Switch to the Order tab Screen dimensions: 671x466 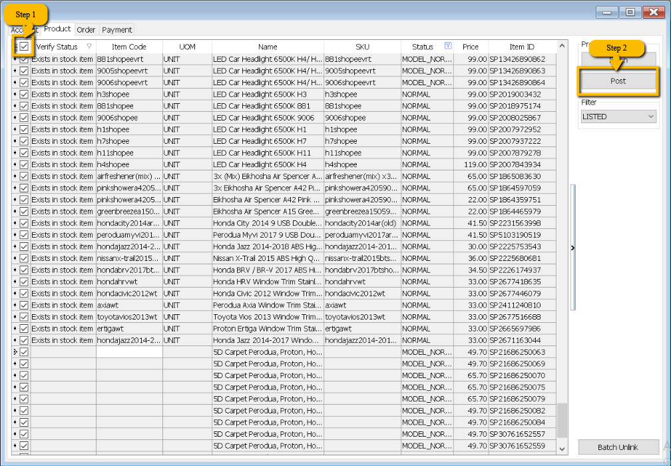(x=86, y=29)
